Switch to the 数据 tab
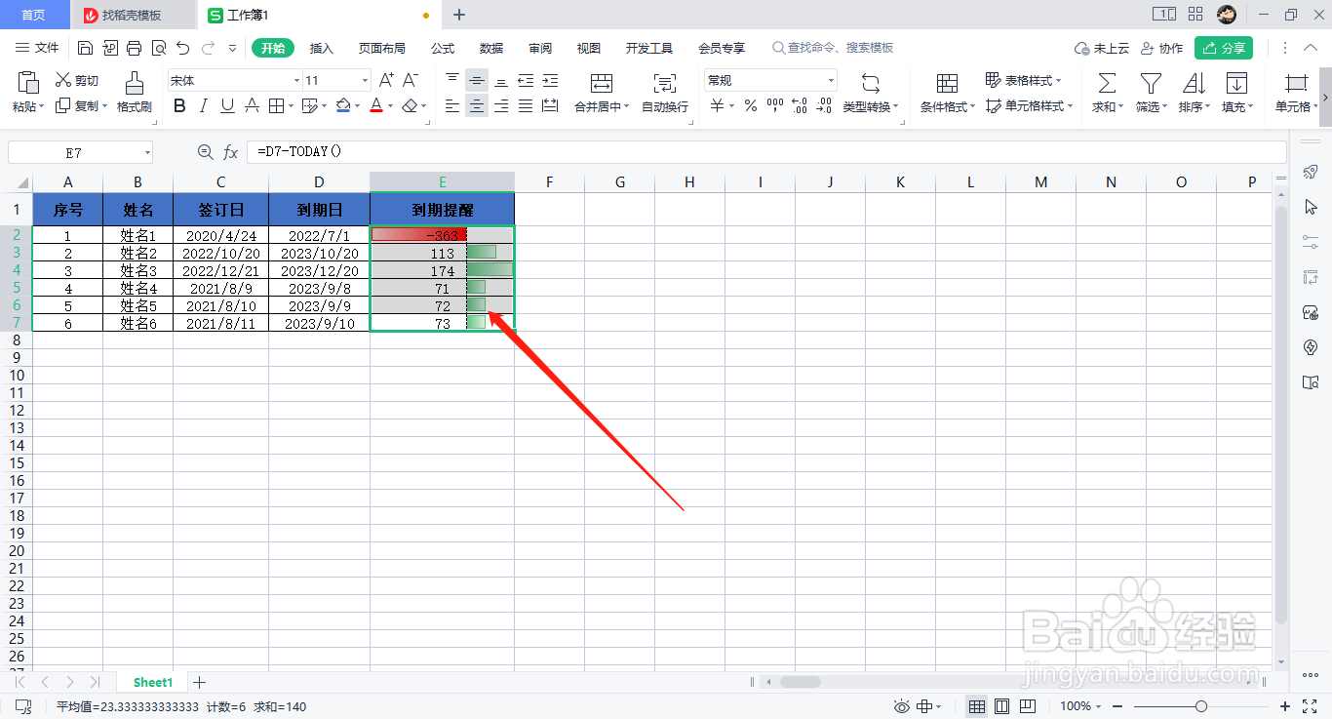This screenshot has height=719, width=1332. click(491, 48)
